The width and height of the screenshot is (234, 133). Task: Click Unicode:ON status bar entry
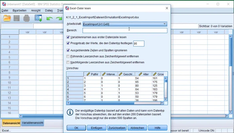click(207, 131)
